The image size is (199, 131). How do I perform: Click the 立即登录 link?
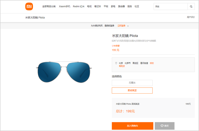tap(121, 26)
